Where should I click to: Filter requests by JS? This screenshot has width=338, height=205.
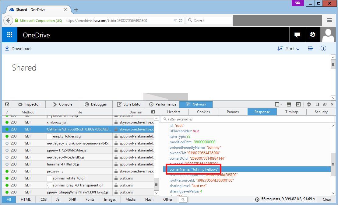coord(58,200)
